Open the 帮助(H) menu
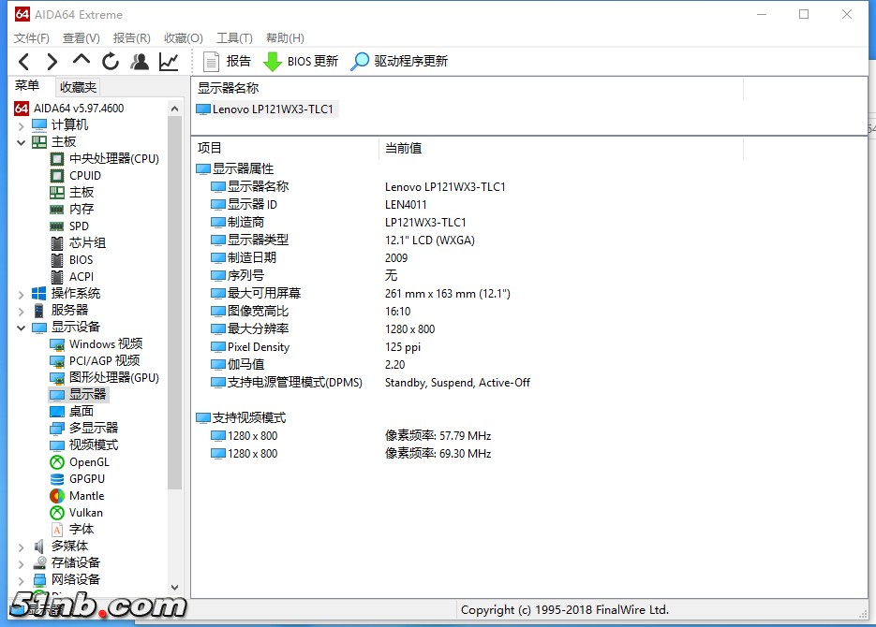Viewport: 876px width, 627px height. click(x=285, y=38)
